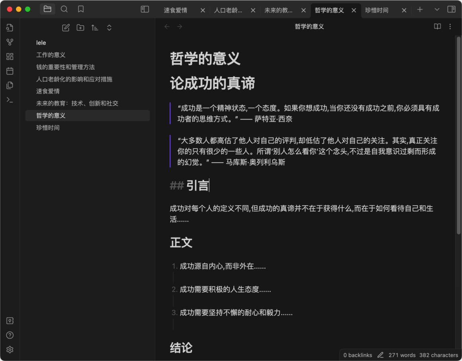Create a new note icon
The image size is (462, 361).
[x=66, y=28]
